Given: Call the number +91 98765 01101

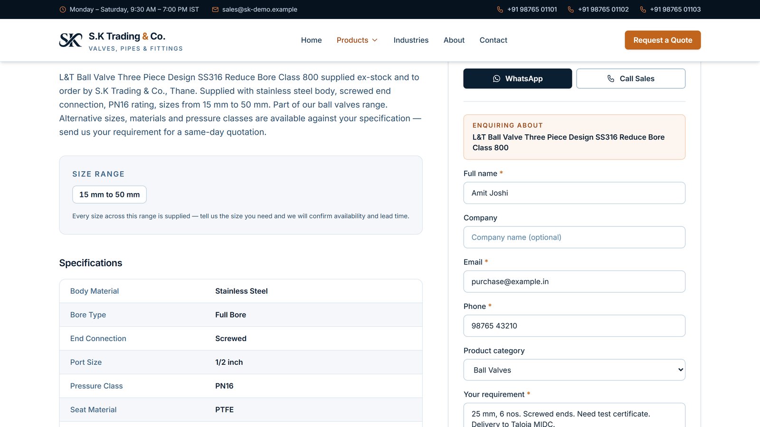Looking at the screenshot, I should point(532,9).
